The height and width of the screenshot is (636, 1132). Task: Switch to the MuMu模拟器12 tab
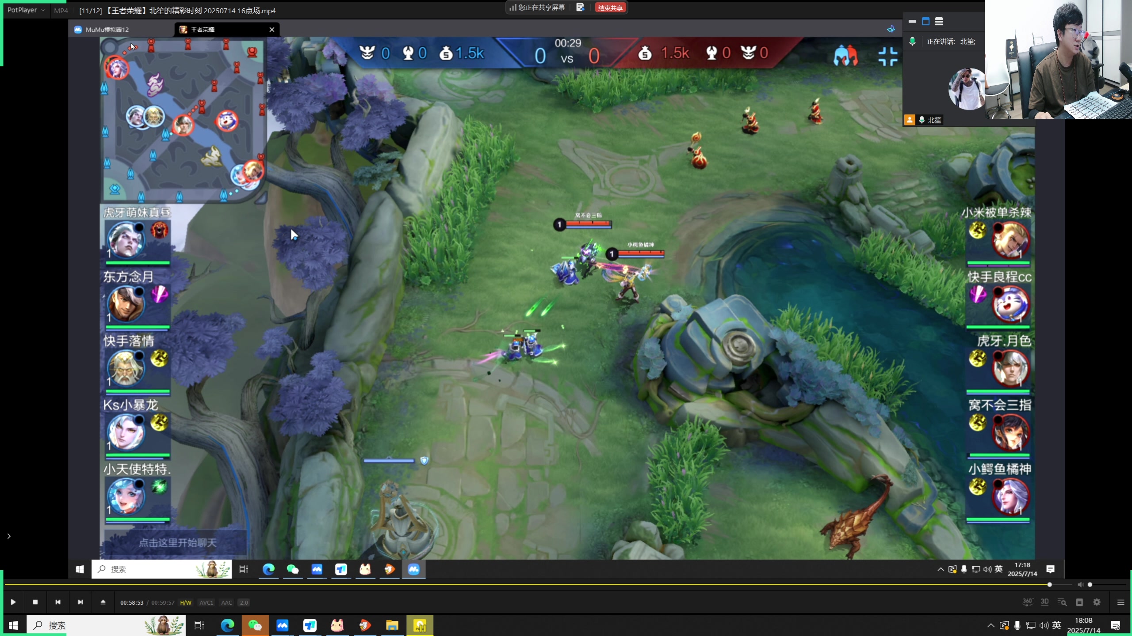coord(107,30)
